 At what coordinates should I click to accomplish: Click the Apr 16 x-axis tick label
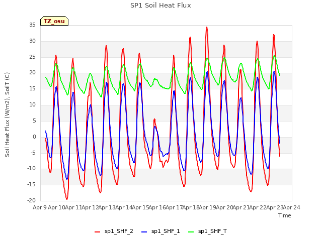157,207
